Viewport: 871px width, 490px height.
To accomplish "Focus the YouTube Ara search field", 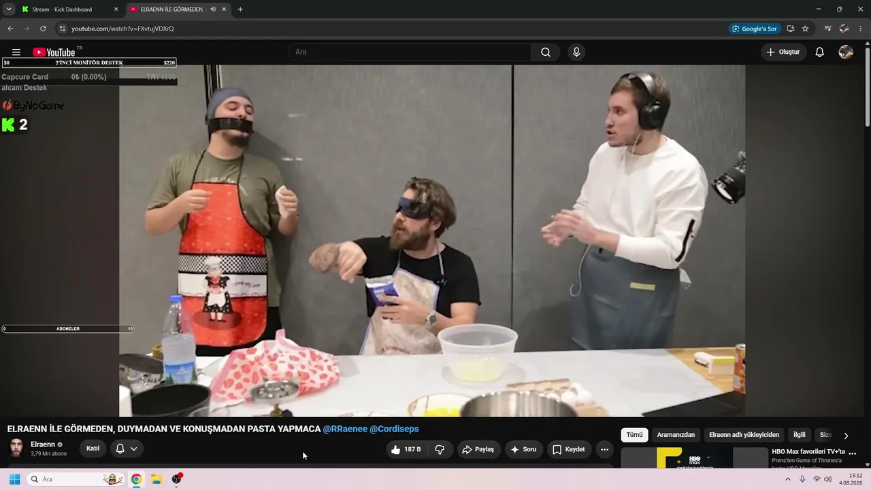I will click(x=410, y=52).
